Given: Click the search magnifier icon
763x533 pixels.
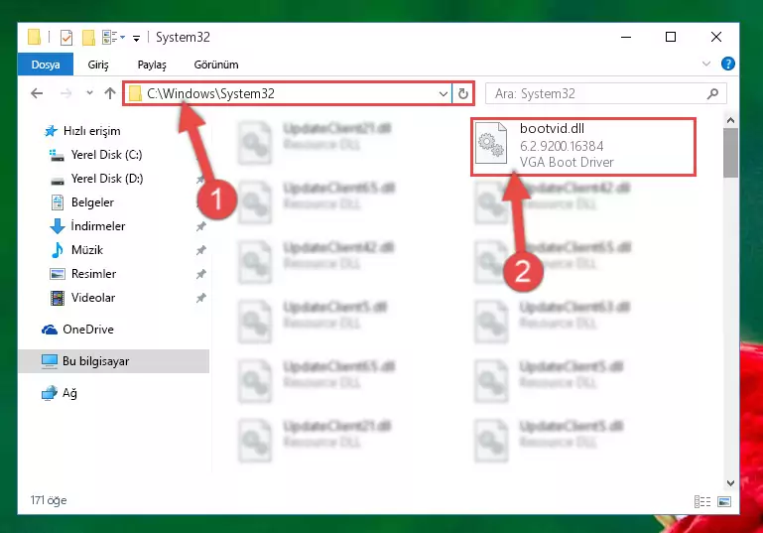Looking at the screenshot, I should point(712,93).
